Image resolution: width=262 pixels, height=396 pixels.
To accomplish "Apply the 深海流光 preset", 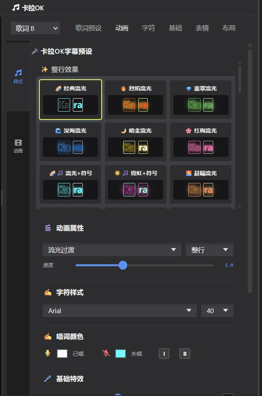I will [71, 142].
